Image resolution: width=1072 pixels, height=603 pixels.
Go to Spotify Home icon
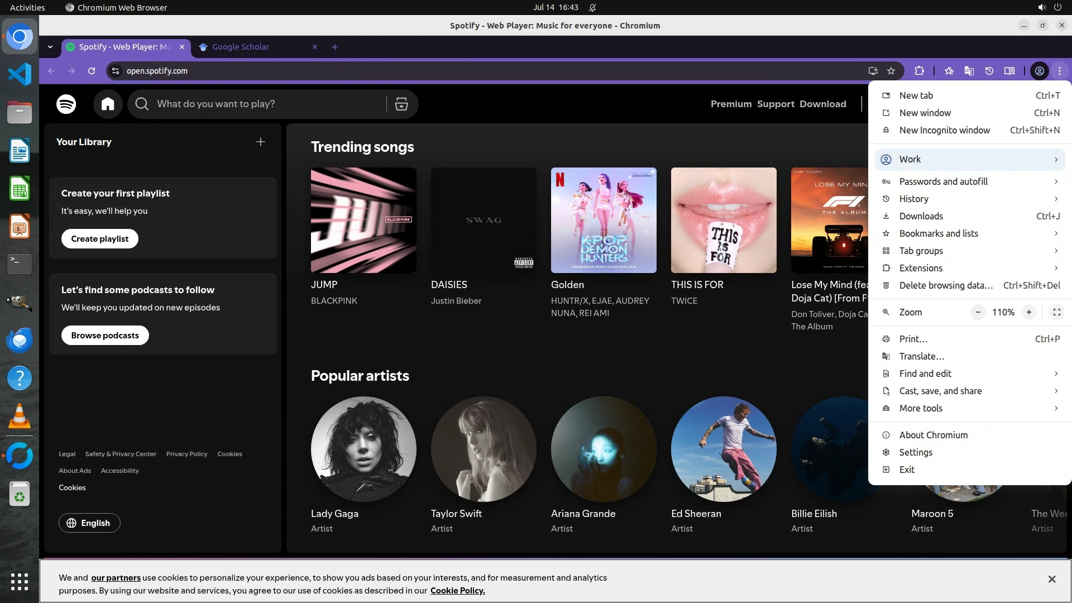108,104
